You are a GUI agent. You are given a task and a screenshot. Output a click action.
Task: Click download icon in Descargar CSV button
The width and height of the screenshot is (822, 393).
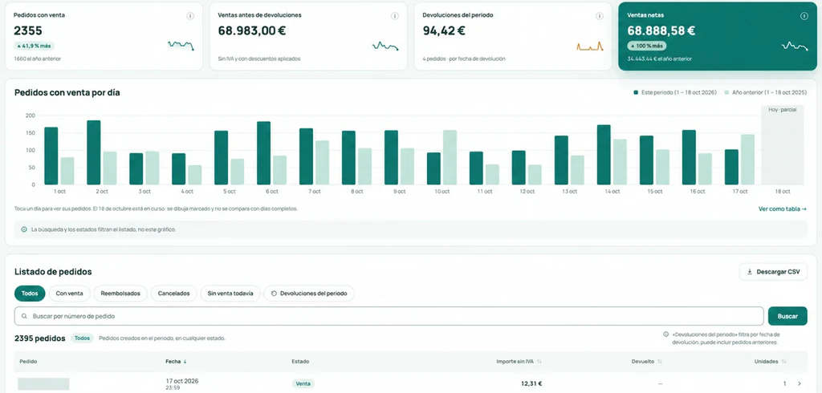point(750,272)
